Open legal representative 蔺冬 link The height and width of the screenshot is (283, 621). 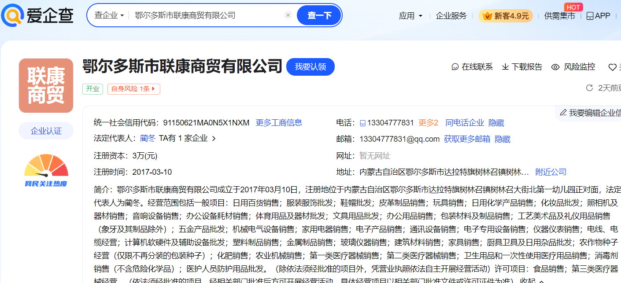pos(148,139)
